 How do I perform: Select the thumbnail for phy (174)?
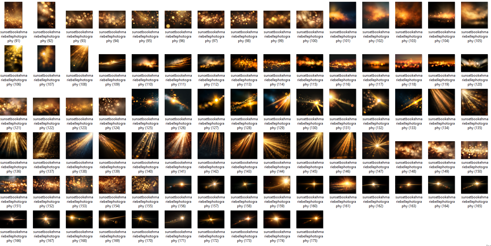(277, 219)
